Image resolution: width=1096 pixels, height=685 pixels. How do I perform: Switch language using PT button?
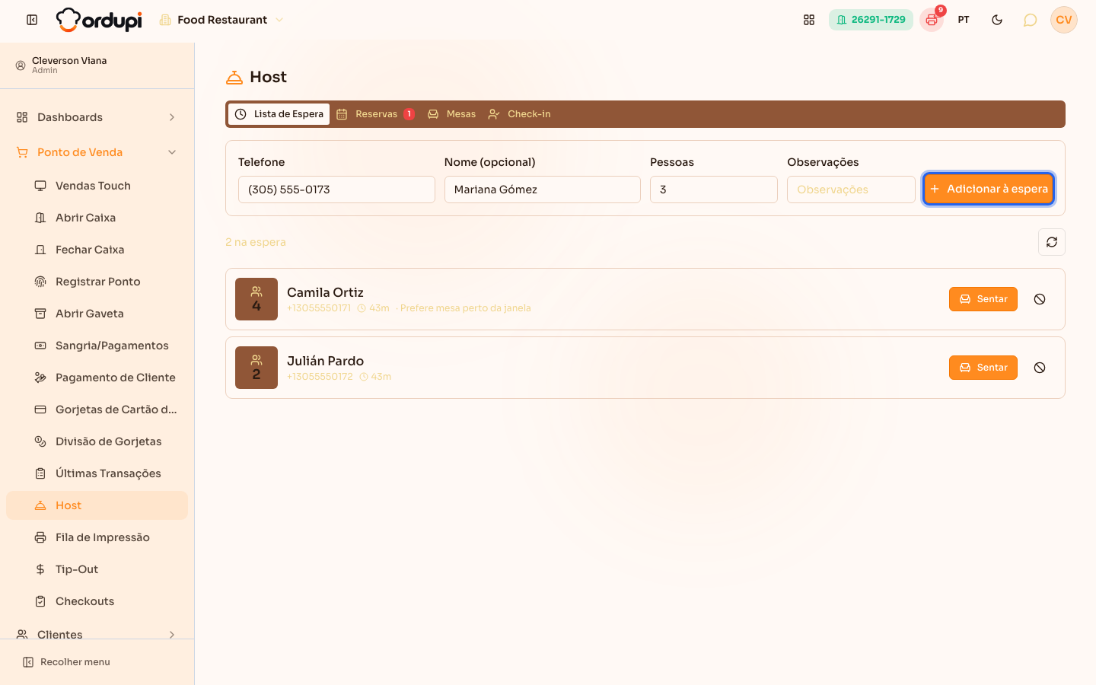964,20
